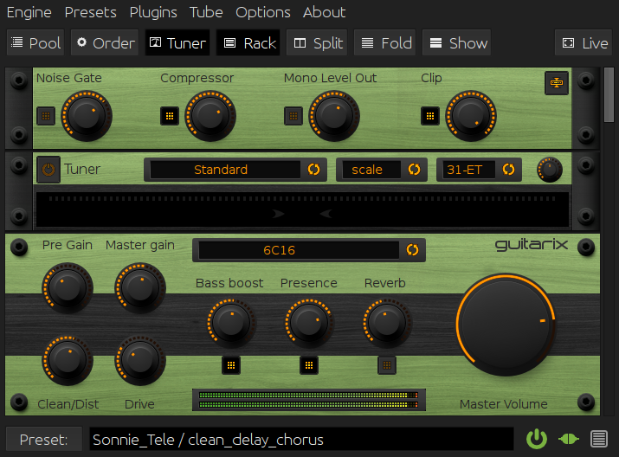
Task: Click the Order rack button
Action: coord(105,42)
